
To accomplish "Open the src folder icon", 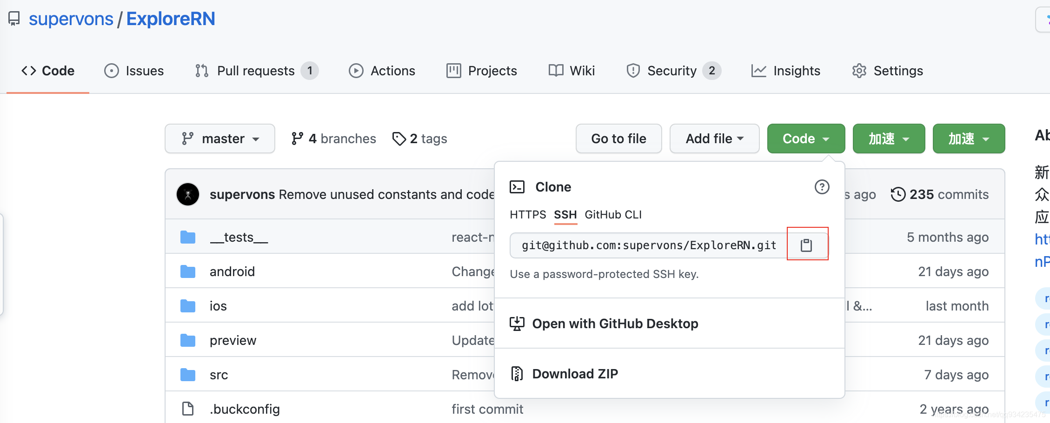I will pyautogui.click(x=188, y=375).
